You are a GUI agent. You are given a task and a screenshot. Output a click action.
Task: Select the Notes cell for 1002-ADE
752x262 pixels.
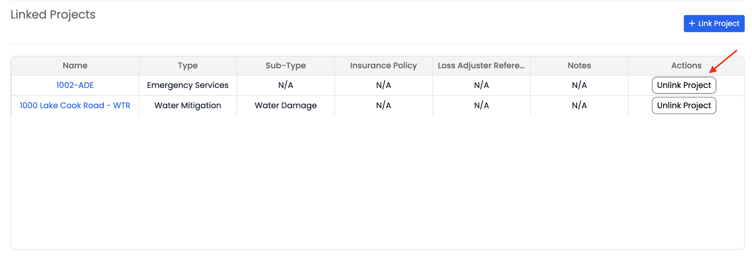point(579,85)
